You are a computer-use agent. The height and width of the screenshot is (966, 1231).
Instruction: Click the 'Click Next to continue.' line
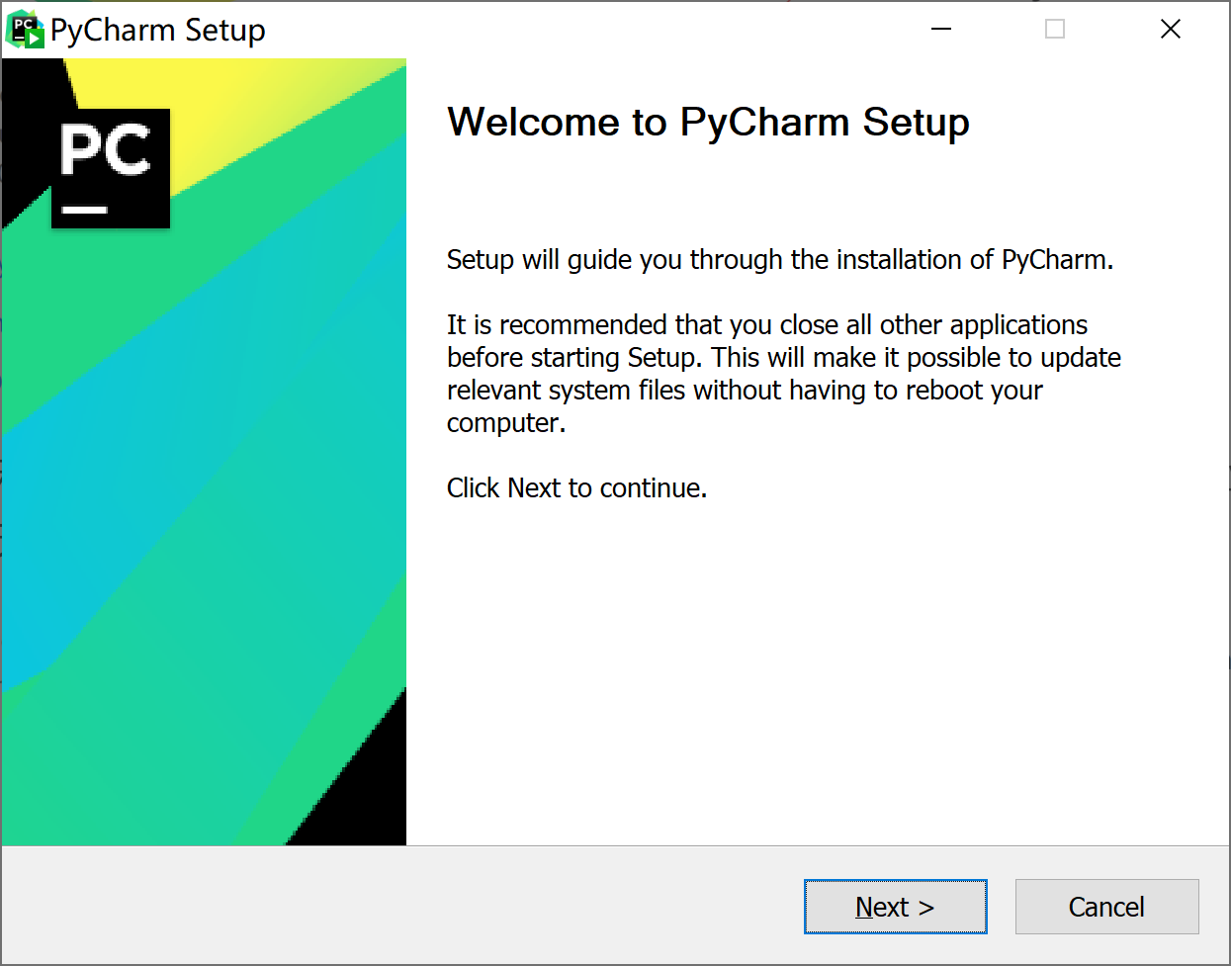click(x=577, y=488)
